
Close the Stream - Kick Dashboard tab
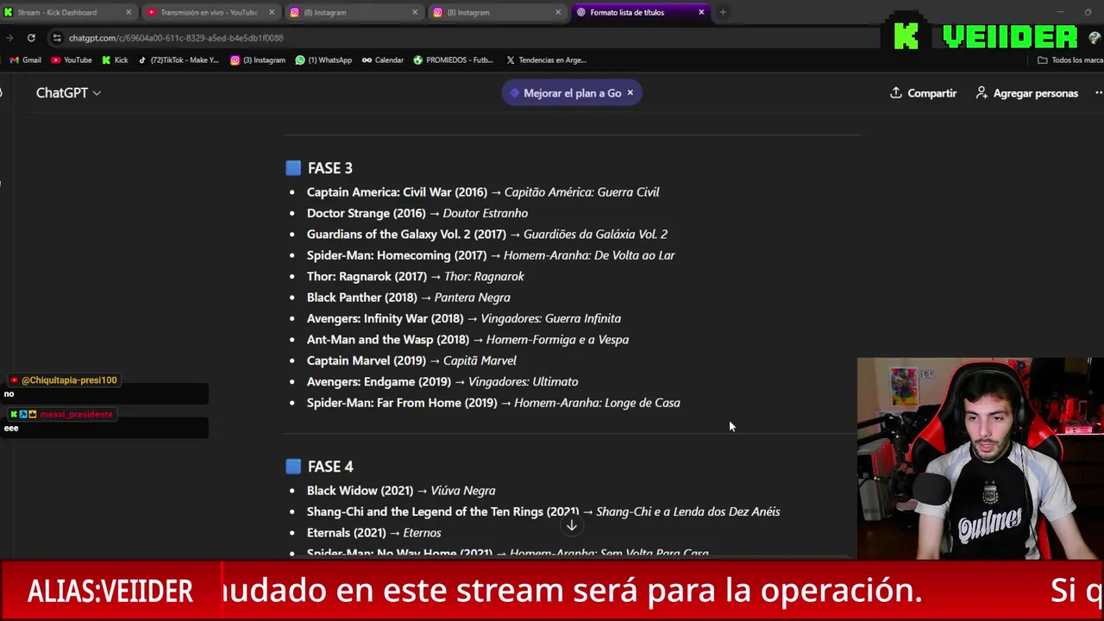129,12
